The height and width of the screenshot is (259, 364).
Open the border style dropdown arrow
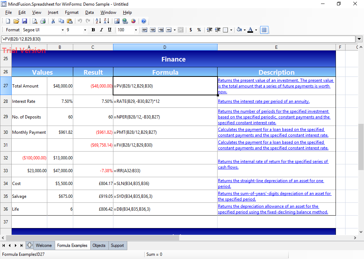point(231,30)
